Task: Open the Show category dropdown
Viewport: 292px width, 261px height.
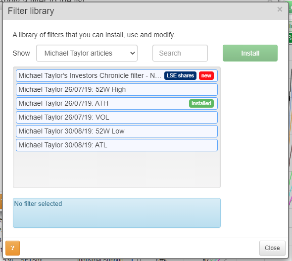Action: pyautogui.click(x=87, y=53)
